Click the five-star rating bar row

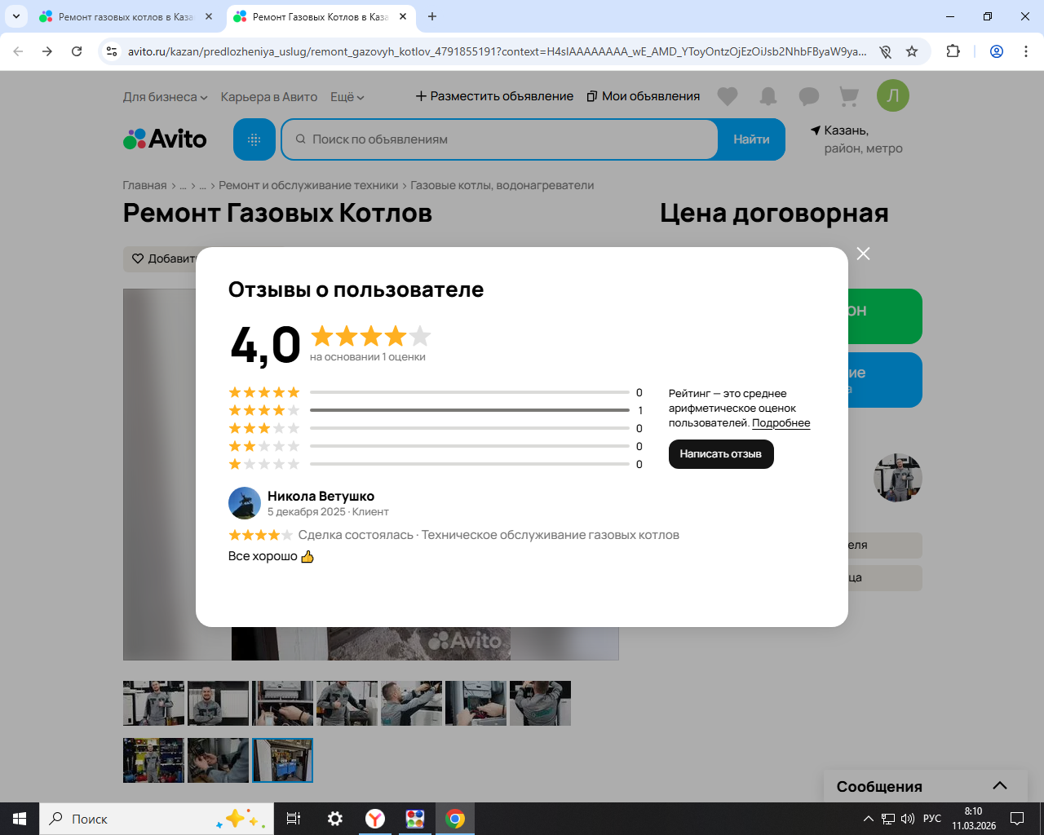436,392
